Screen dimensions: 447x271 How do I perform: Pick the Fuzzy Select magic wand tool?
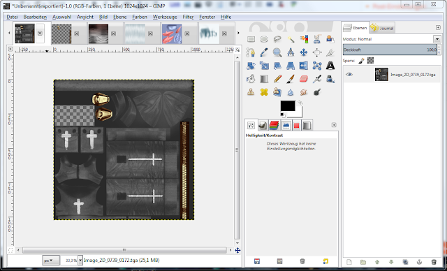[x=291, y=39]
